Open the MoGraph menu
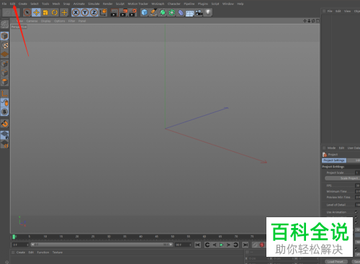The image size is (360, 264). click(158, 4)
